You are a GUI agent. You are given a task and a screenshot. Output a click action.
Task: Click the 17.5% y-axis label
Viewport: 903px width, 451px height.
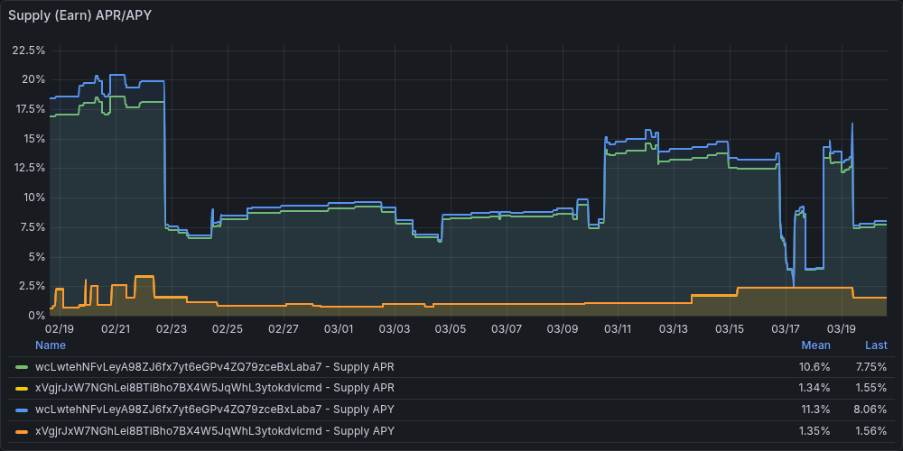click(30, 109)
